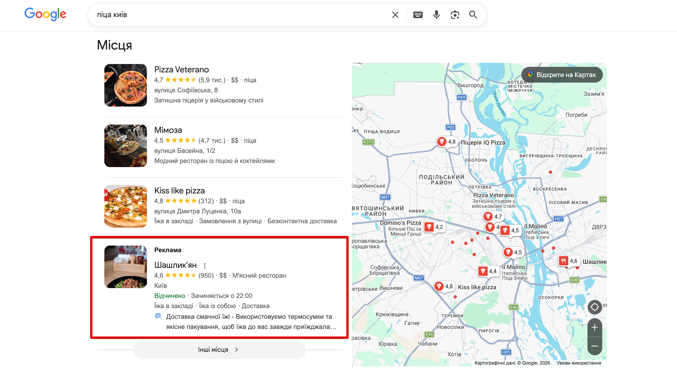Image resolution: width=677 pixels, height=377 pixels.
Task: Open the Kiss like pizza listing title
Action: tap(179, 191)
